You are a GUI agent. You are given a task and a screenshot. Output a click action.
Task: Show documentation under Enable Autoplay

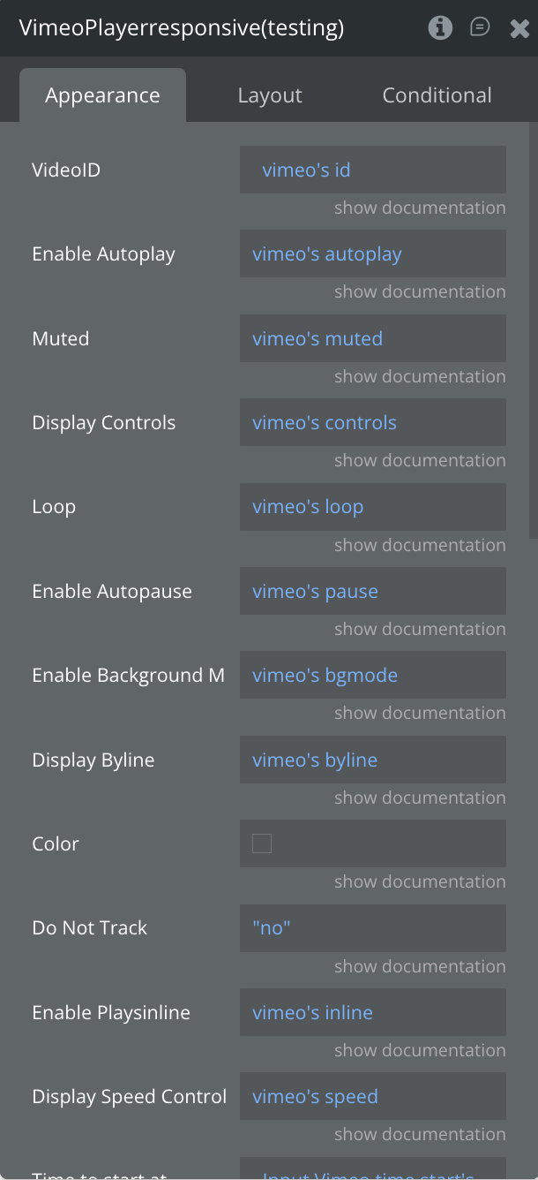click(x=420, y=292)
